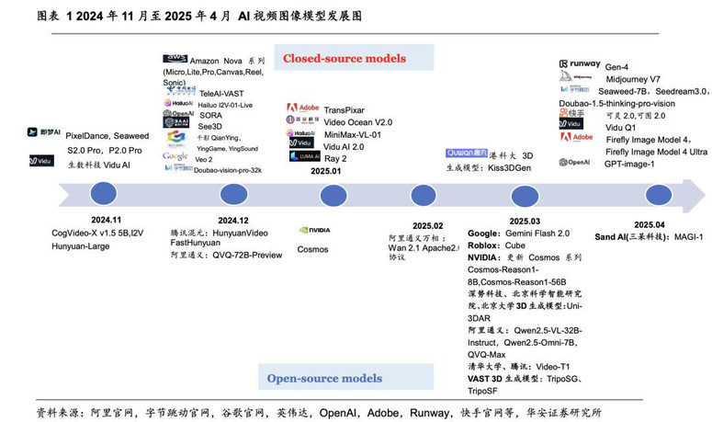Click the 快手 Kuaishou logo
The height and width of the screenshot is (422, 712).
(x=571, y=113)
